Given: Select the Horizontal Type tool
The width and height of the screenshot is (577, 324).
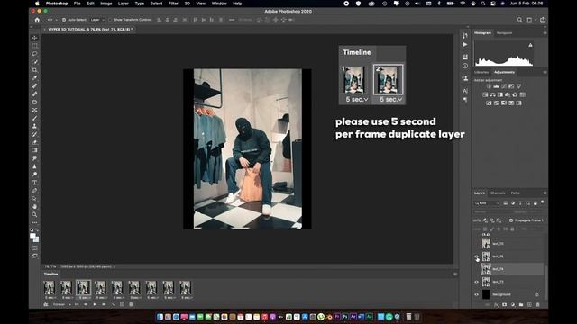Looking at the screenshot, I should coord(34,183).
